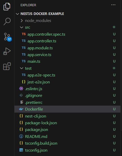Open .prettierrc file
Viewport: 122px width, 156px height.
[67, 103]
